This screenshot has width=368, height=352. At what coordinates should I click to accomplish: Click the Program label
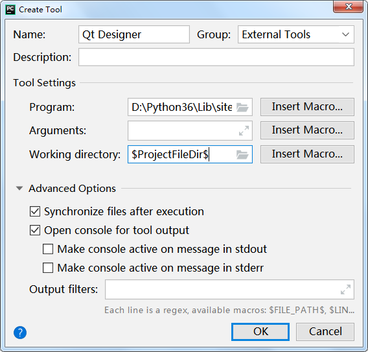pyautogui.click(x=52, y=108)
